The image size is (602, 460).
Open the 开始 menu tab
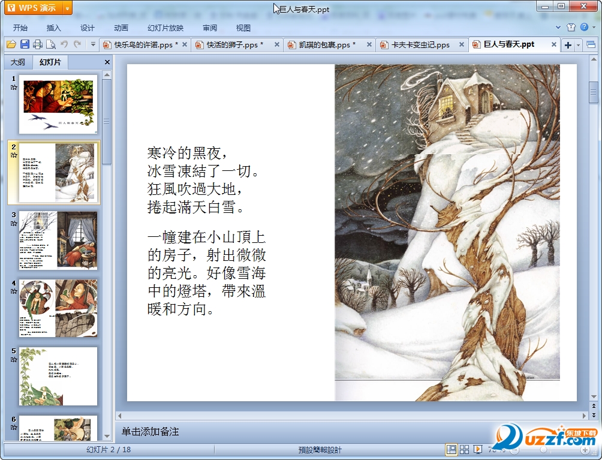coord(20,28)
